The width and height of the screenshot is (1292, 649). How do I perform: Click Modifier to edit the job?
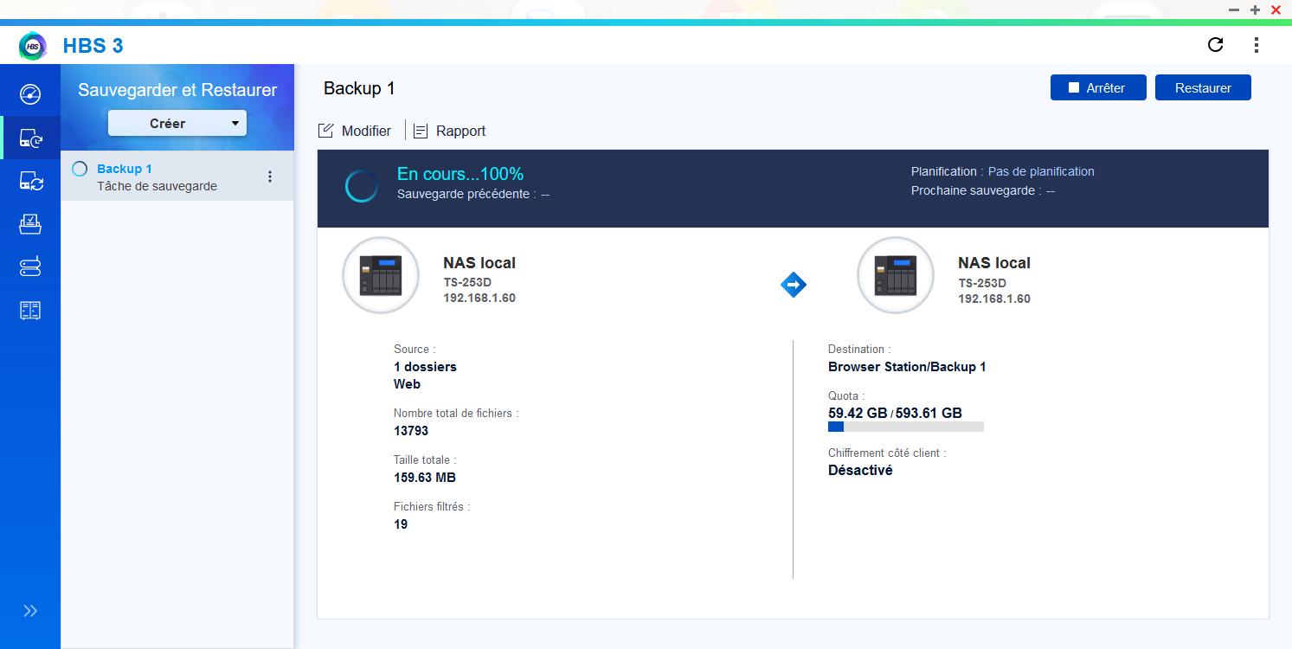356,131
